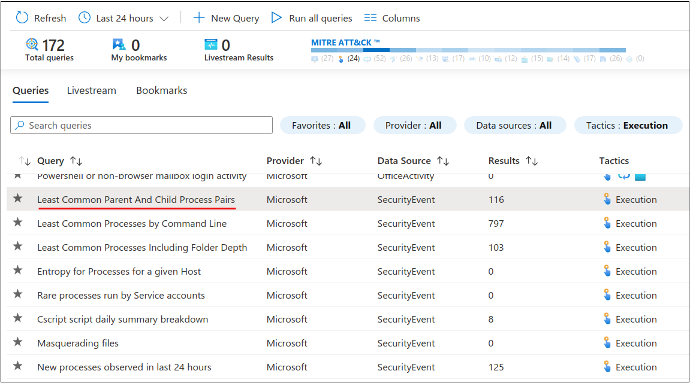Viewport: 690px width, 383px height.
Task: Click the New Query plus icon
Action: click(x=199, y=18)
